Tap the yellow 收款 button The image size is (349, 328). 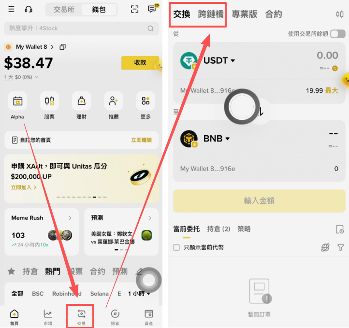(140, 63)
